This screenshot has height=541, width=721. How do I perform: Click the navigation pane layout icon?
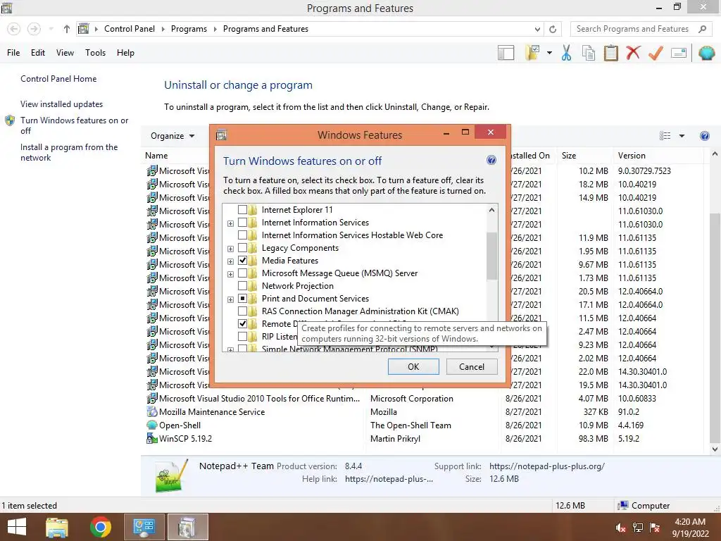pyautogui.click(x=506, y=53)
